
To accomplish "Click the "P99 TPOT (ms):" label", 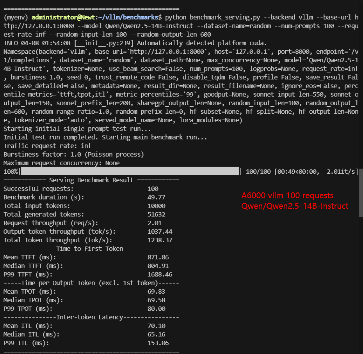I will point(28,309).
